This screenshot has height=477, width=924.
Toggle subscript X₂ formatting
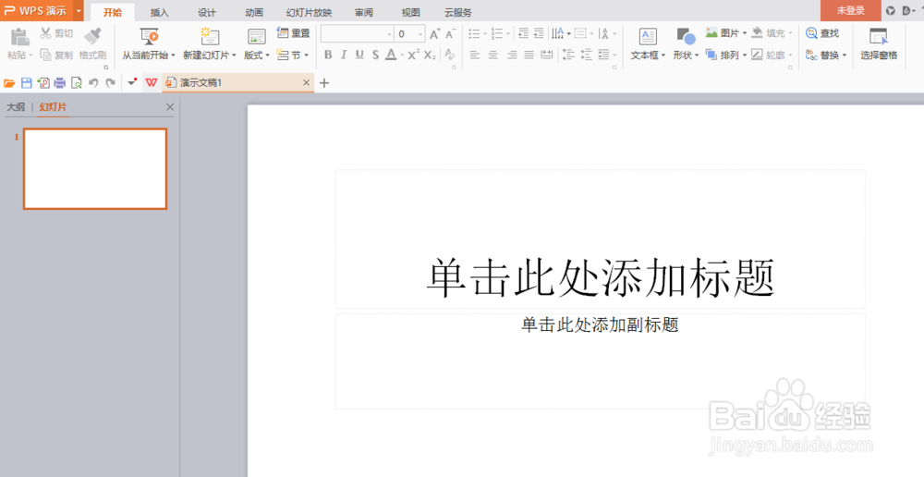[430, 55]
